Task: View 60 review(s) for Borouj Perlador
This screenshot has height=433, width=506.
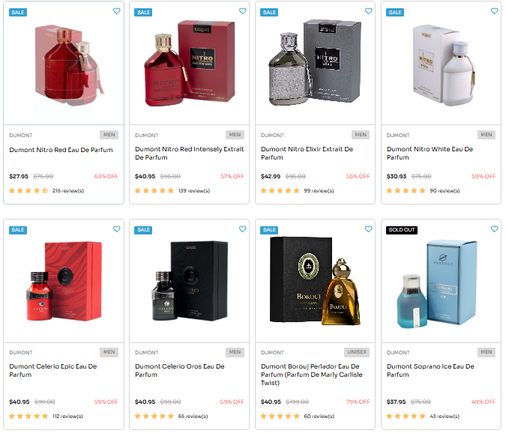Action: tap(319, 417)
